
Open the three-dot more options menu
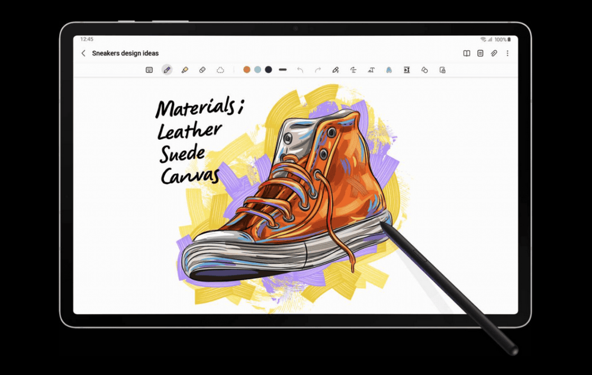pos(507,53)
